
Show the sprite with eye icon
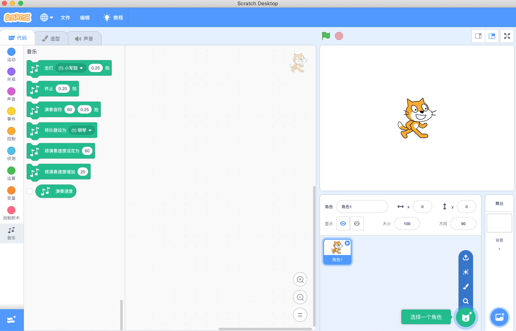(343, 223)
